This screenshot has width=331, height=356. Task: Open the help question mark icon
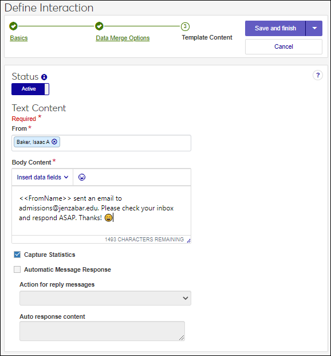(x=318, y=75)
